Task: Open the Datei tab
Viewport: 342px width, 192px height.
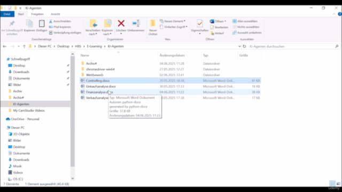Action: (x=7, y=14)
